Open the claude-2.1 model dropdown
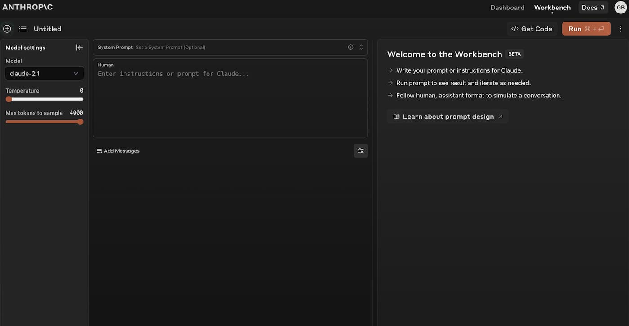 click(x=44, y=74)
